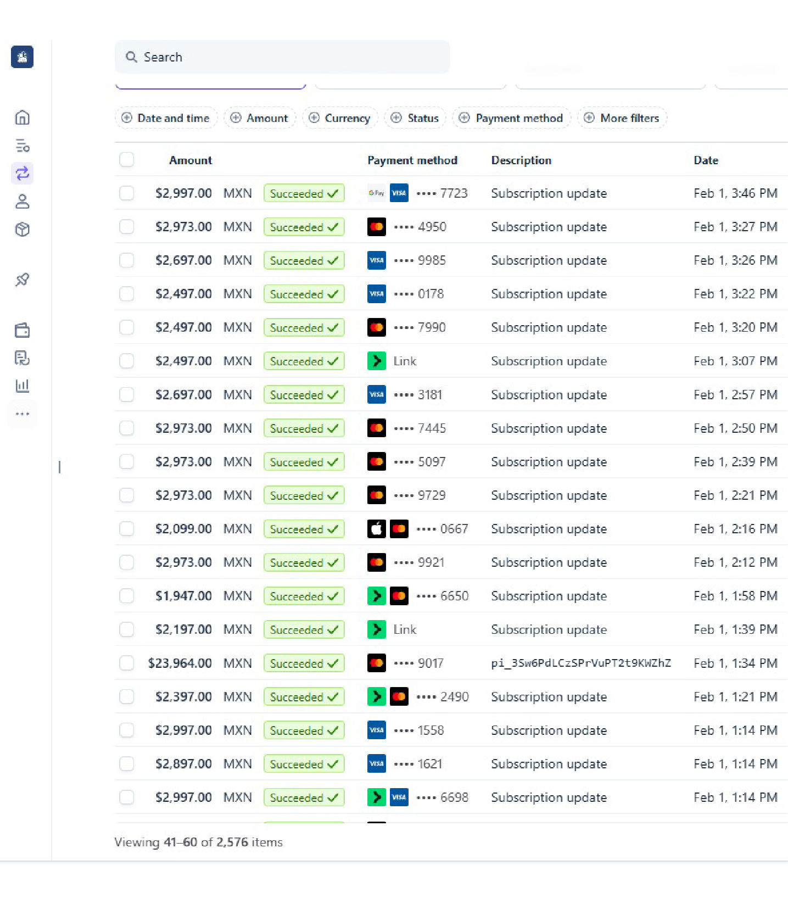The width and height of the screenshot is (788, 904).
Task: Open the Currency filter chip
Action: click(x=340, y=118)
